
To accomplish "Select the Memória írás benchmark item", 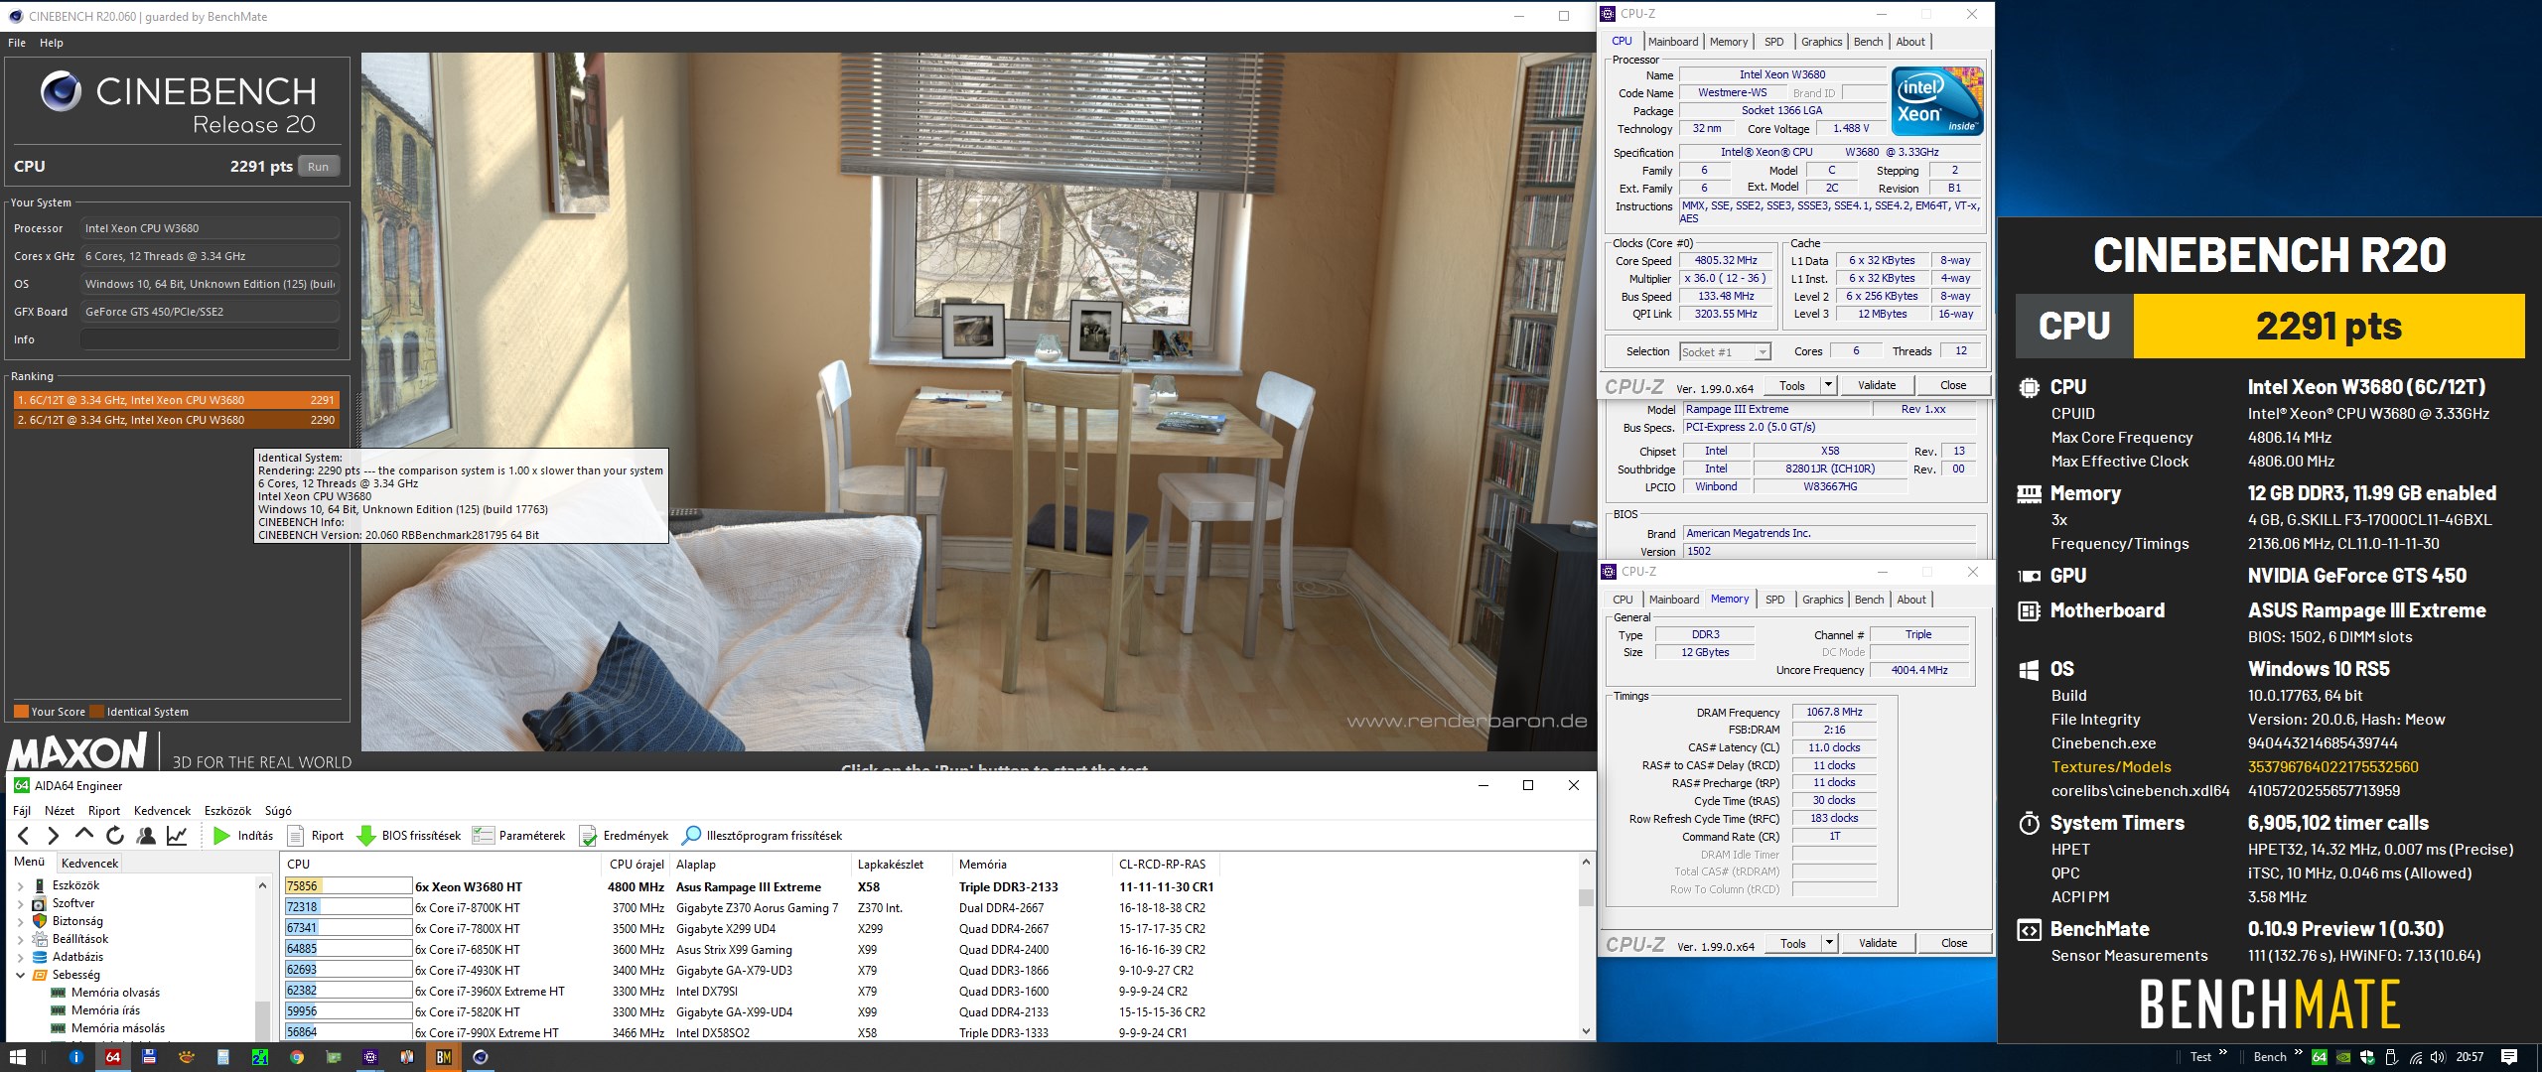I will click(105, 1010).
